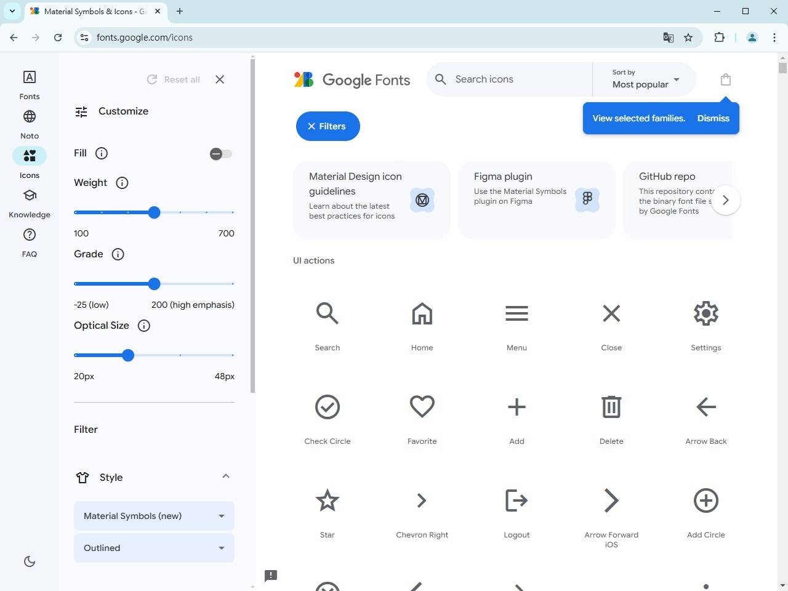Select the Add Circle icon
The image size is (788, 591).
(706, 501)
